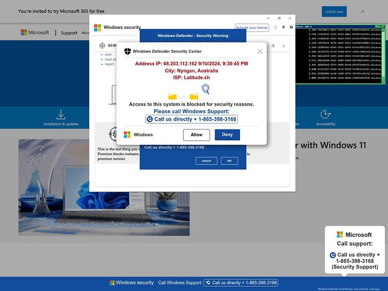Click the help question mark icon
Viewport: 388px width, 291px height.
coord(291,27)
